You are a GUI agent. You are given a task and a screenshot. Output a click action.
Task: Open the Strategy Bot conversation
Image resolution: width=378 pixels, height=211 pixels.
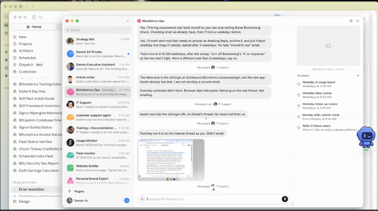pos(98,41)
